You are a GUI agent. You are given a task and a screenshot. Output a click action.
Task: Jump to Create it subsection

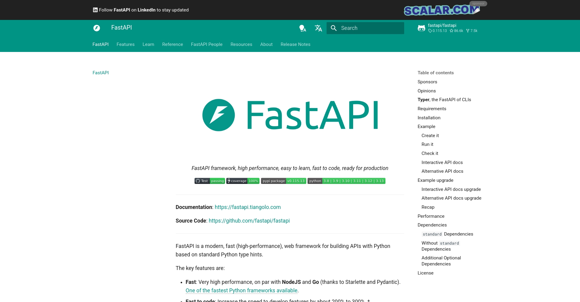click(x=430, y=136)
